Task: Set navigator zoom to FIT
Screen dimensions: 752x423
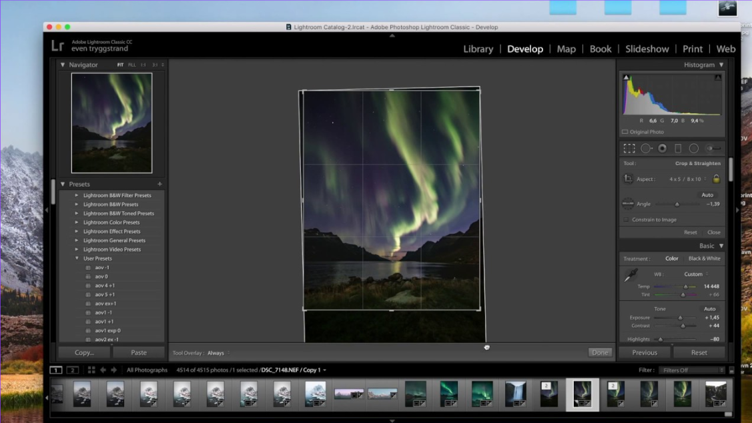Action: 120,65
